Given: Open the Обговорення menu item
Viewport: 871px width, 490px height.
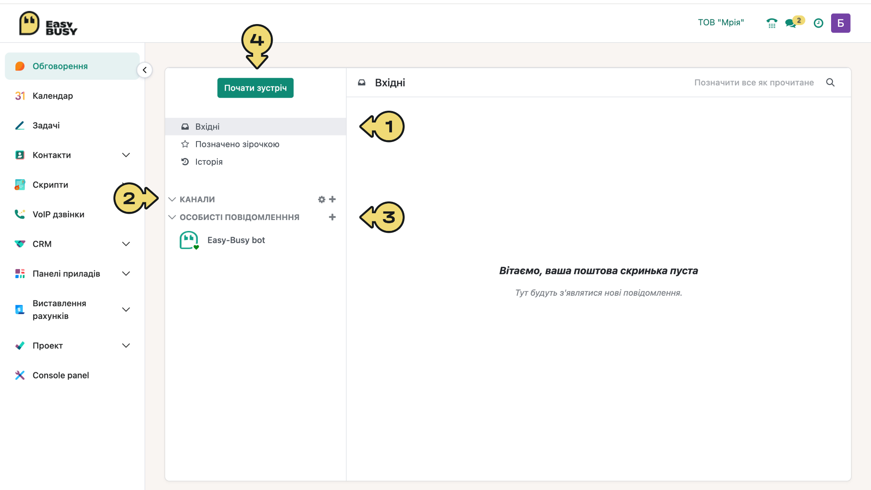Looking at the screenshot, I should click(72, 66).
